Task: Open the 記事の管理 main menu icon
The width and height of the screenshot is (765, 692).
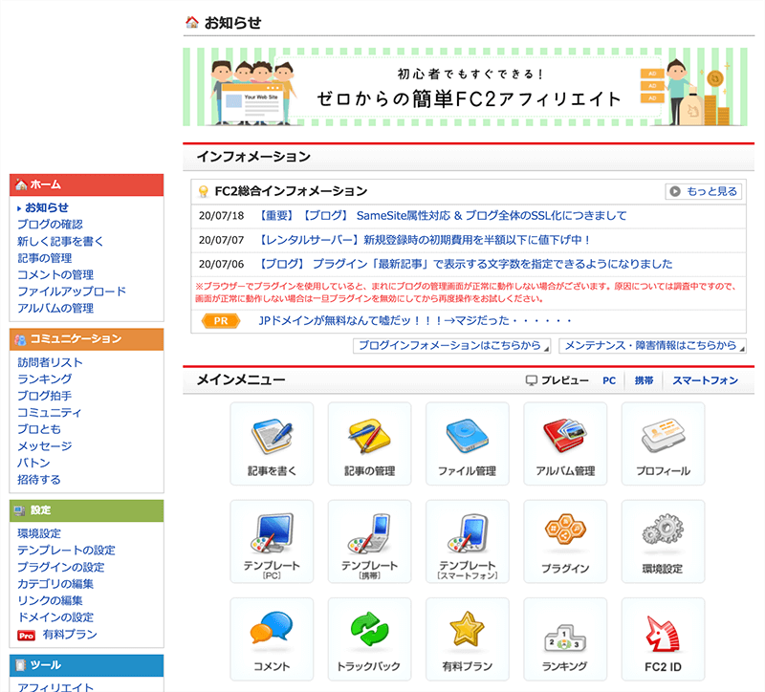Action: pyautogui.click(x=369, y=443)
